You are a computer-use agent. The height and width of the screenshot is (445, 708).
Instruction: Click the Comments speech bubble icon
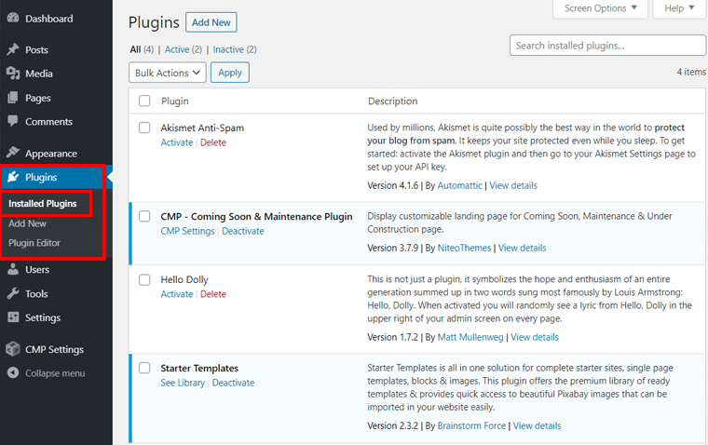pyautogui.click(x=13, y=121)
